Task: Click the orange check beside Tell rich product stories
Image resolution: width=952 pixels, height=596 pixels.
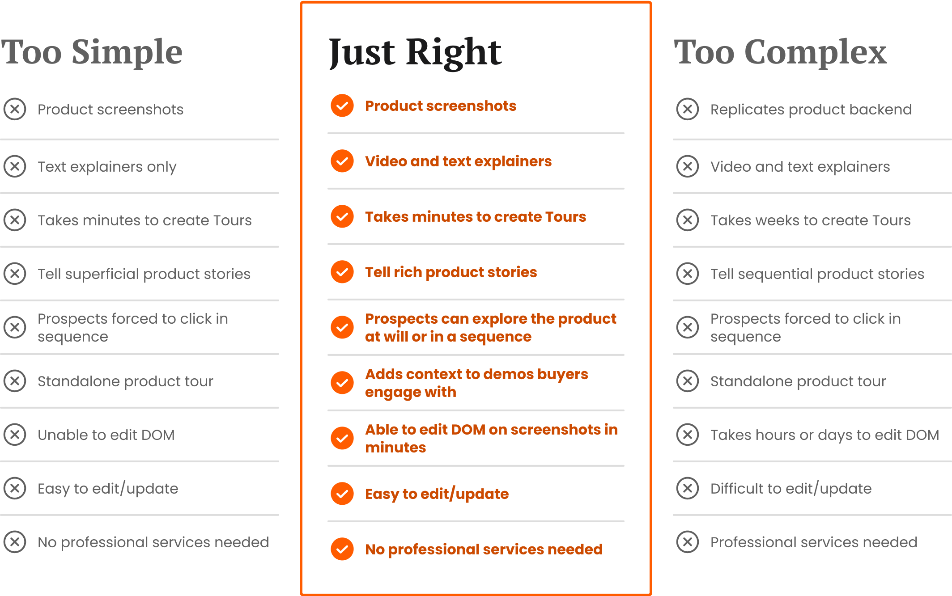Action: click(x=342, y=272)
